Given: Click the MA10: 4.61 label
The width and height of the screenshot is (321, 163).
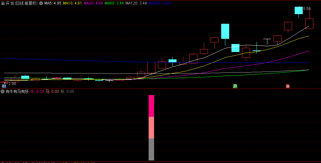Looking at the screenshot, I should [72, 3].
